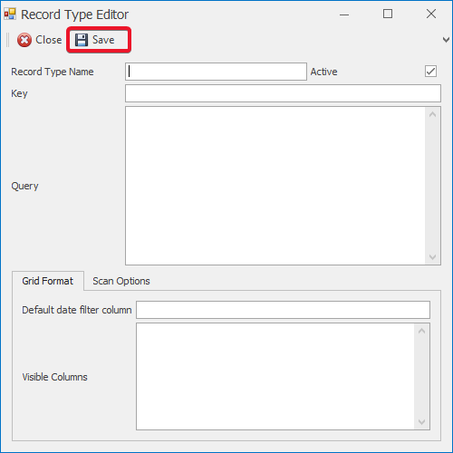Click the red Close icon in the toolbar
The width and height of the screenshot is (453, 453).
click(24, 40)
